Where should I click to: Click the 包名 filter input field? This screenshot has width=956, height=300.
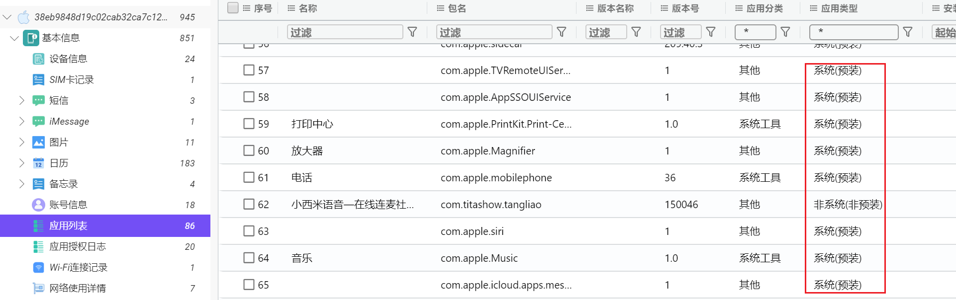pos(494,32)
